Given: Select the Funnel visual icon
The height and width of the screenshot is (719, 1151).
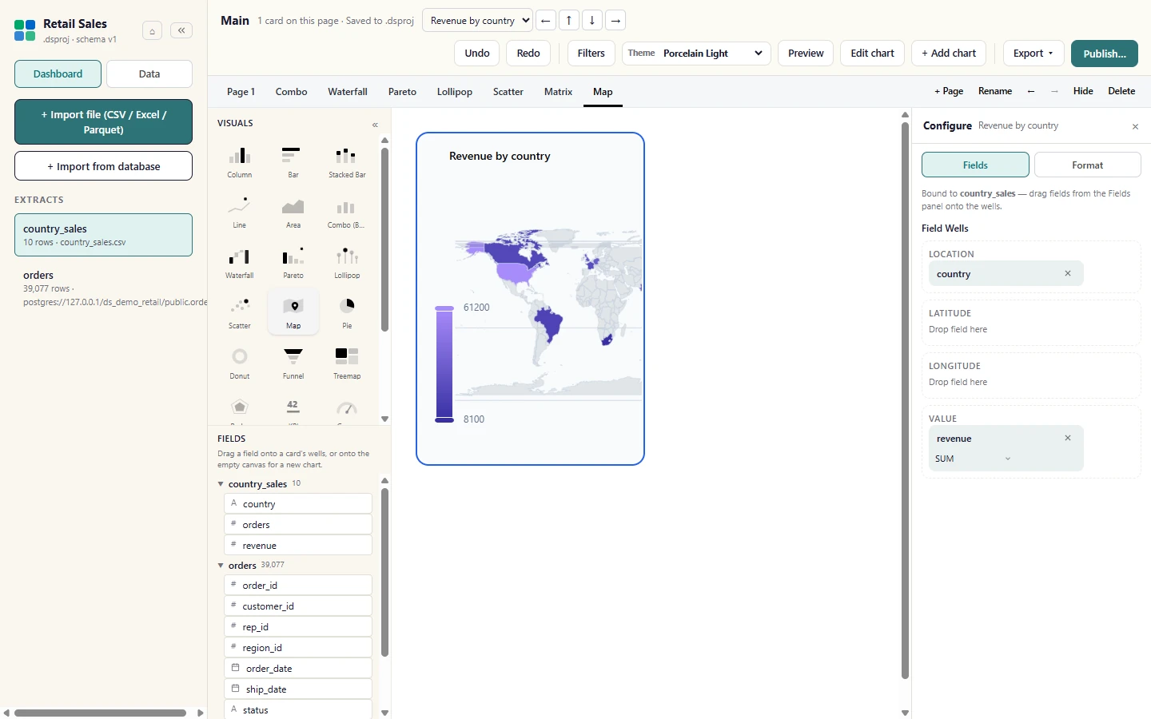Looking at the screenshot, I should [293, 363].
